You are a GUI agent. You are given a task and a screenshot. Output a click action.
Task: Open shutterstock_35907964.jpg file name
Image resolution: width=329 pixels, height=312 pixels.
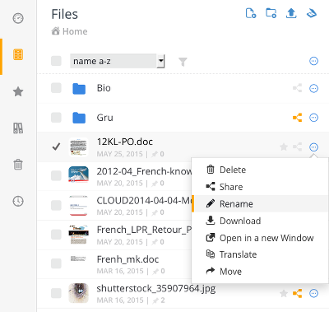pos(156,288)
